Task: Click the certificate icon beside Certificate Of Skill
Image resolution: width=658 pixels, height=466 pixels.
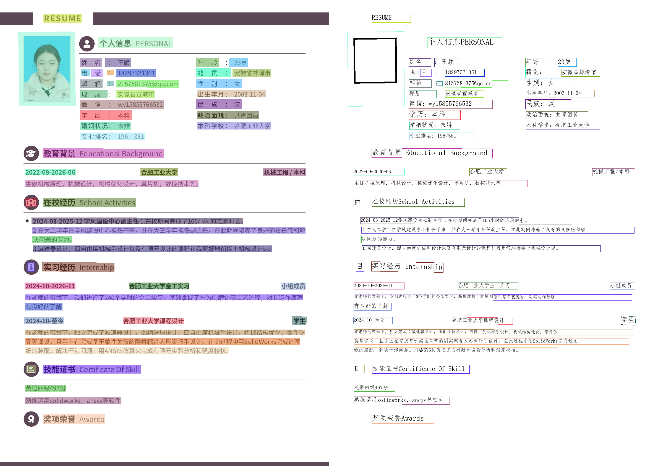Action: coord(31,369)
